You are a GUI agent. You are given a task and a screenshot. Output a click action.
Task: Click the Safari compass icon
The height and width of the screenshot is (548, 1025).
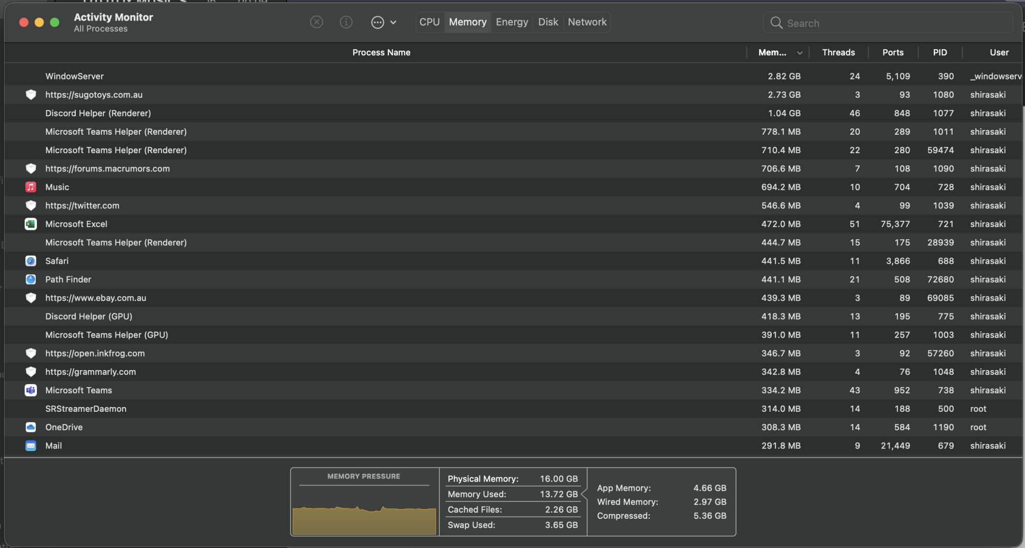(x=31, y=261)
